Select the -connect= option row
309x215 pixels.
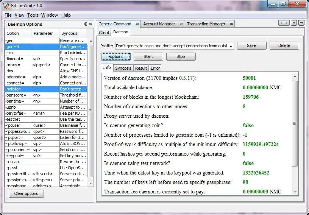point(46,83)
